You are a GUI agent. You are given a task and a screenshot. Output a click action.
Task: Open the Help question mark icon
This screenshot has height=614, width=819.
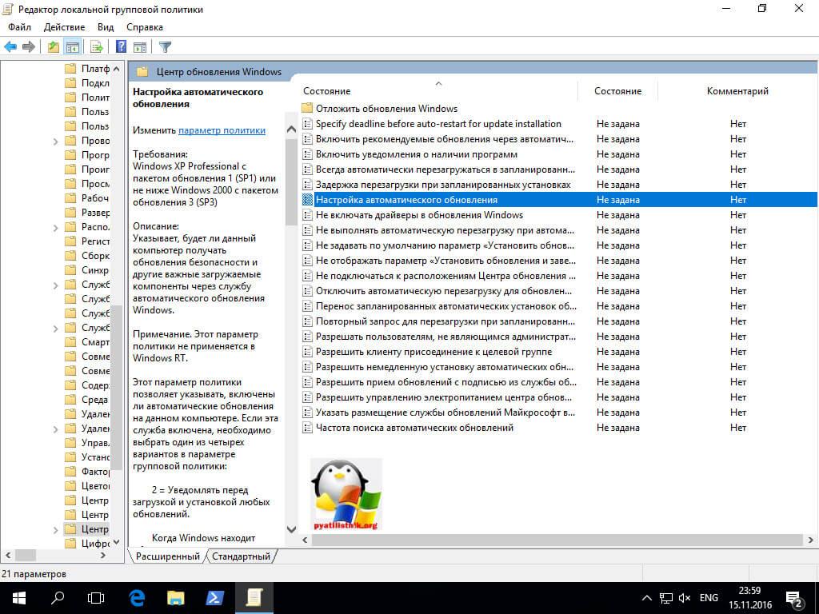pos(121,47)
